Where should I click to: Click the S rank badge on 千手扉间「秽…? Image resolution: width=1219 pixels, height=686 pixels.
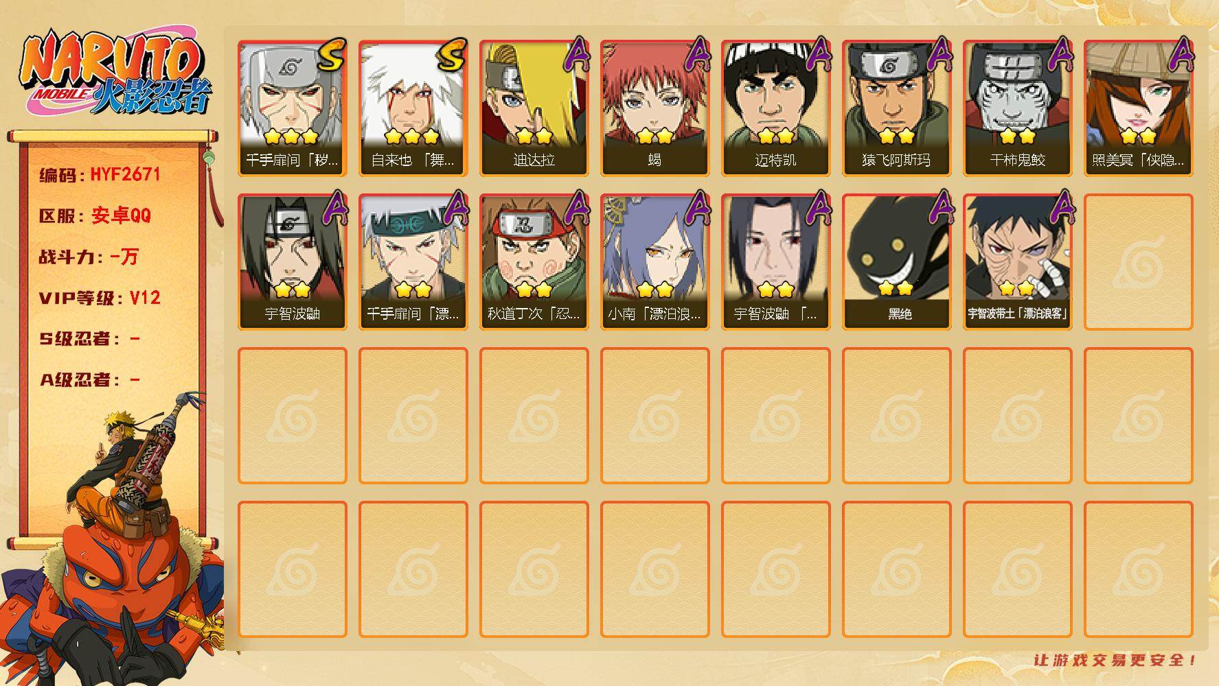(x=332, y=55)
